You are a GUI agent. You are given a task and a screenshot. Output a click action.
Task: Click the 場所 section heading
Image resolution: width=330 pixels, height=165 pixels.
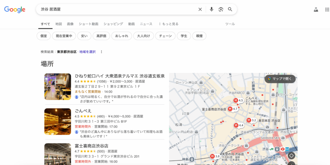pyautogui.click(x=47, y=64)
